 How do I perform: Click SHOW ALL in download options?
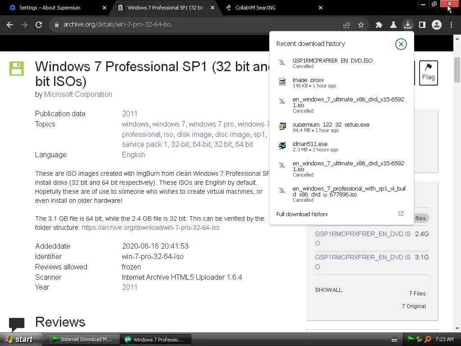pyautogui.click(x=328, y=290)
